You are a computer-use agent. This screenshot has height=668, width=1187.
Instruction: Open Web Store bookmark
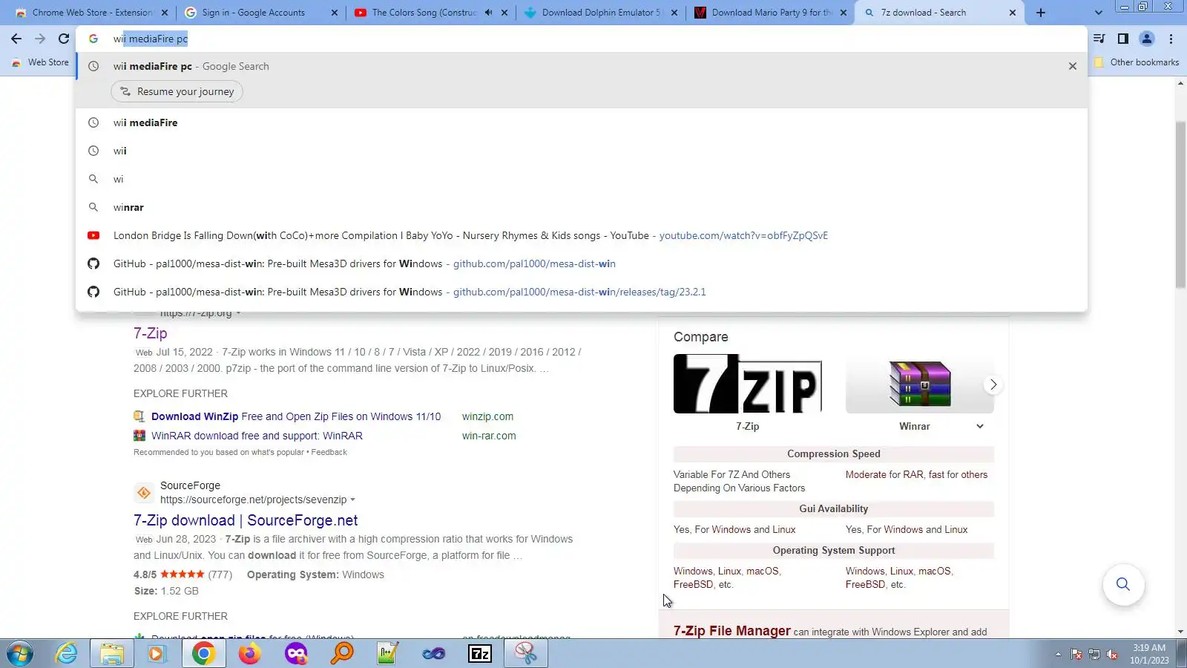[x=41, y=62]
